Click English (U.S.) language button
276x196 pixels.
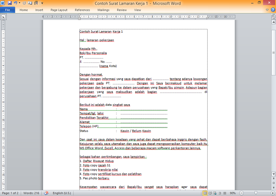[63, 193]
